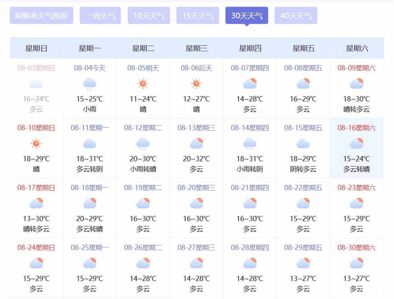The width and height of the screenshot is (394, 299).
Task: Click the weather icon for 08-28
Action: coord(250,263)
